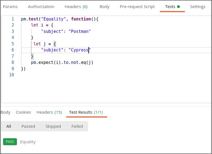212x154 pixels.
Task: Go to the Settings tab
Action: [x=198, y=7]
